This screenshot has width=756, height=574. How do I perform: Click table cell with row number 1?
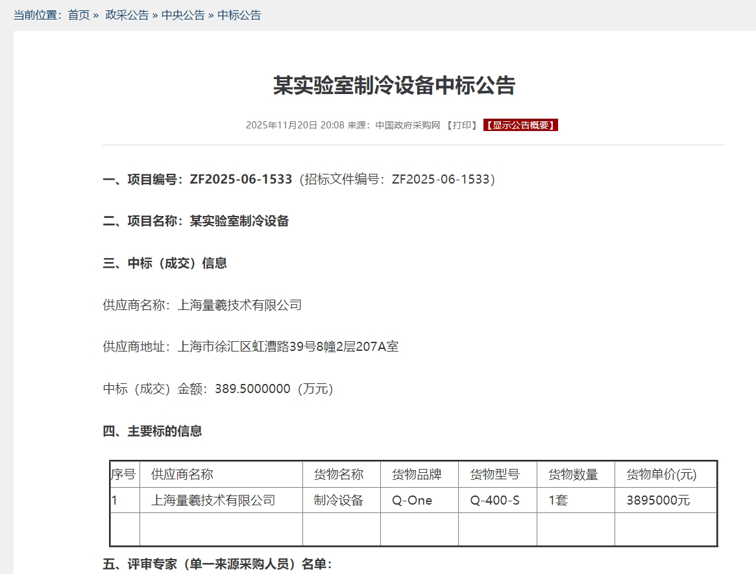(x=125, y=500)
